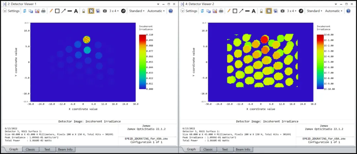Viewport: 357px width, 154px height.
Task: Click the Refresh icon in Detector Viewer 1
Action: click(24, 11)
